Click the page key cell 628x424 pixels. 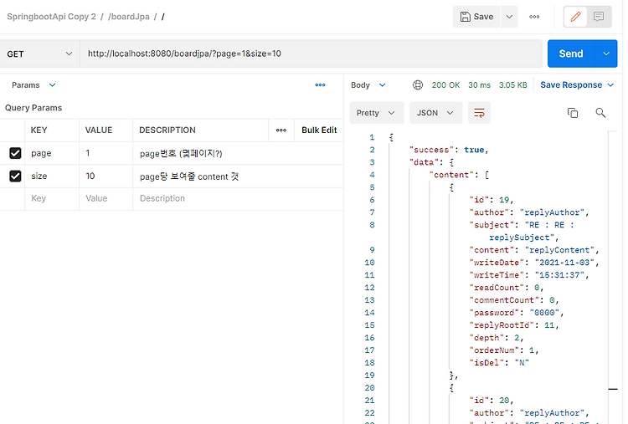52,153
